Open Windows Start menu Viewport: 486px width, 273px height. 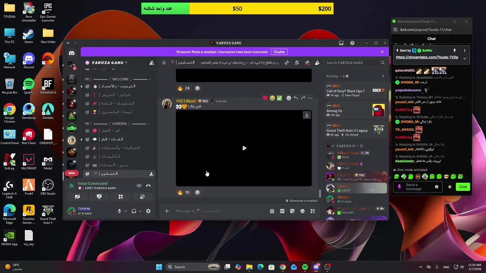(x=159, y=267)
